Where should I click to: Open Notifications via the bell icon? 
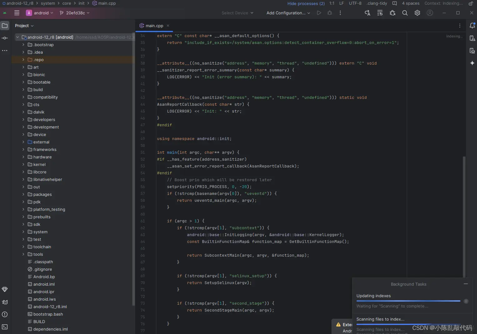tap(472, 26)
